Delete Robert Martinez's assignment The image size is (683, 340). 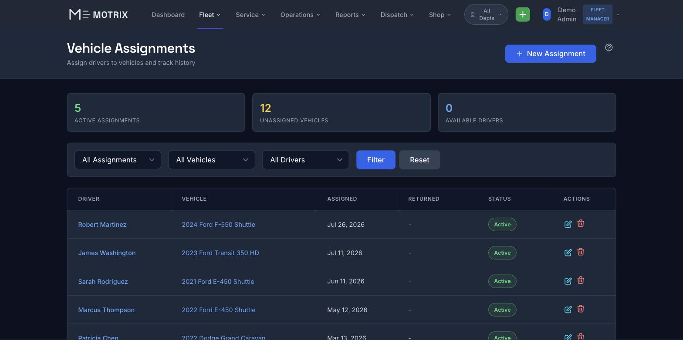click(x=581, y=223)
